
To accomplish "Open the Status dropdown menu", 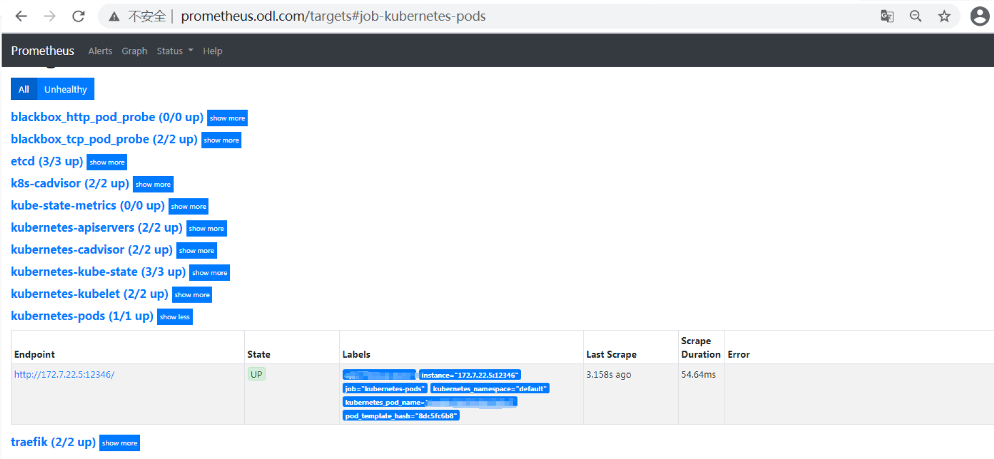I will (175, 51).
